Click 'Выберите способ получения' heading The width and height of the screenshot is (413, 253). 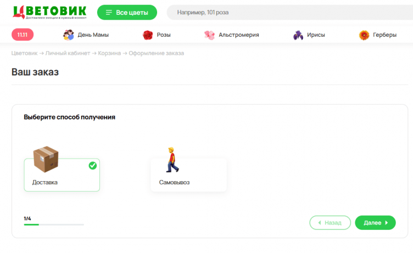point(70,117)
